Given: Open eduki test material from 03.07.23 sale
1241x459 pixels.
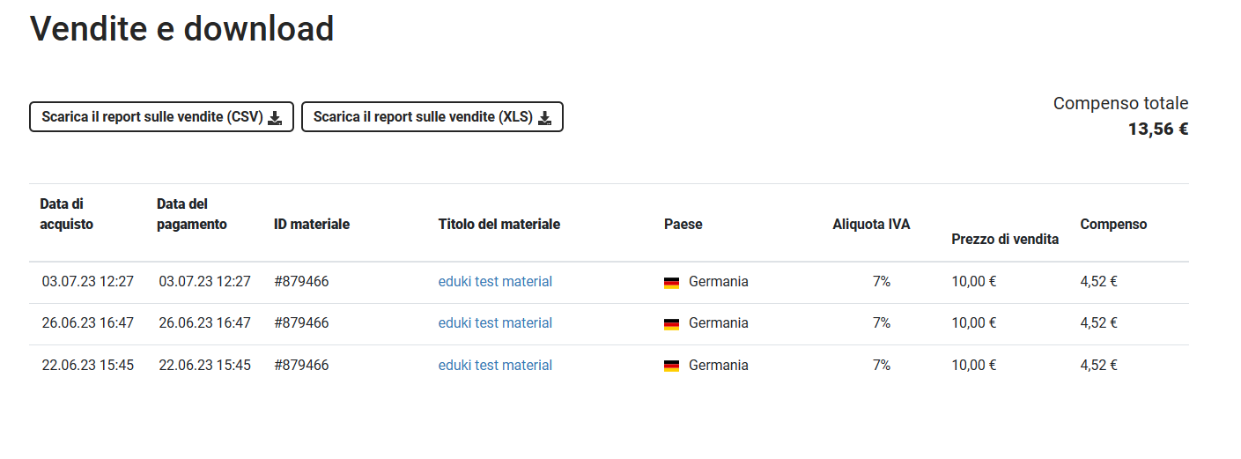Looking at the screenshot, I should tap(495, 282).
